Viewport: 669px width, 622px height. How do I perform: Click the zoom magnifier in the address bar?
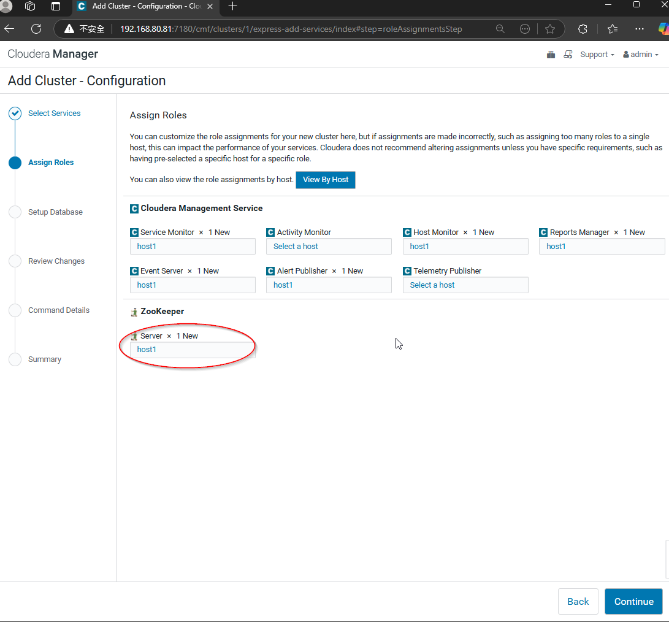500,29
